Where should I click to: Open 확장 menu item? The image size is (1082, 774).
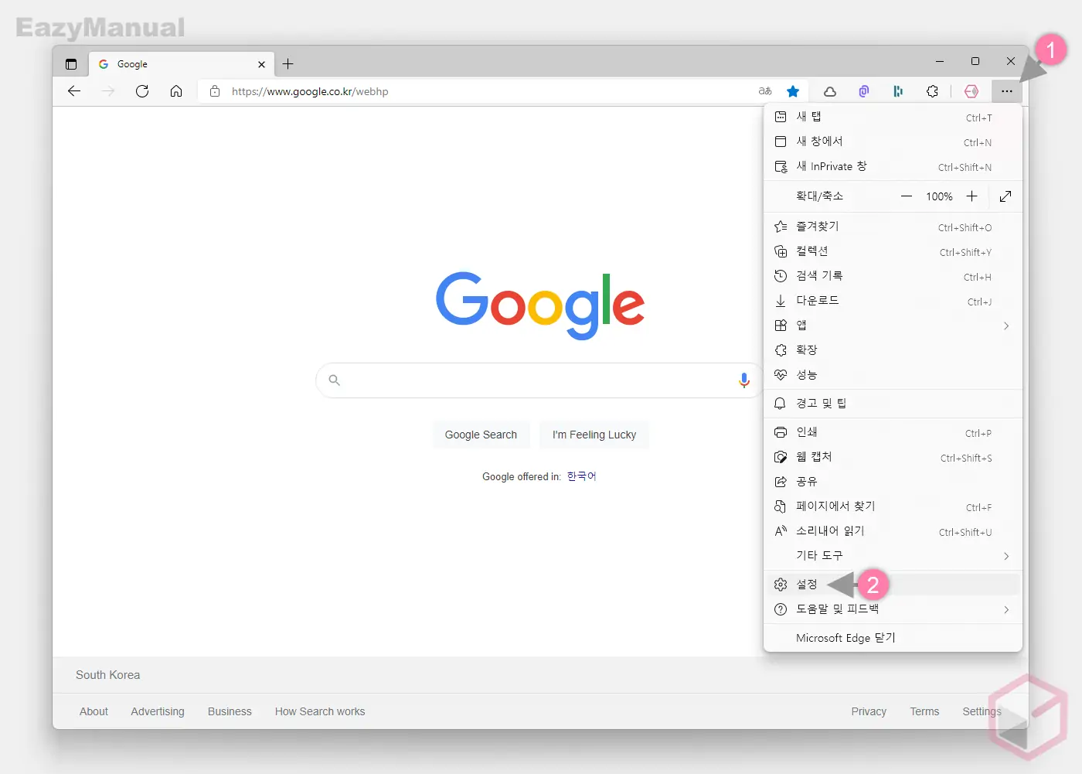(x=893, y=350)
